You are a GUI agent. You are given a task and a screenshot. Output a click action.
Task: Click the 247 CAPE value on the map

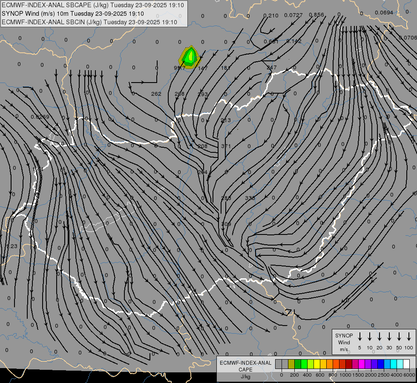pos(271,68)
